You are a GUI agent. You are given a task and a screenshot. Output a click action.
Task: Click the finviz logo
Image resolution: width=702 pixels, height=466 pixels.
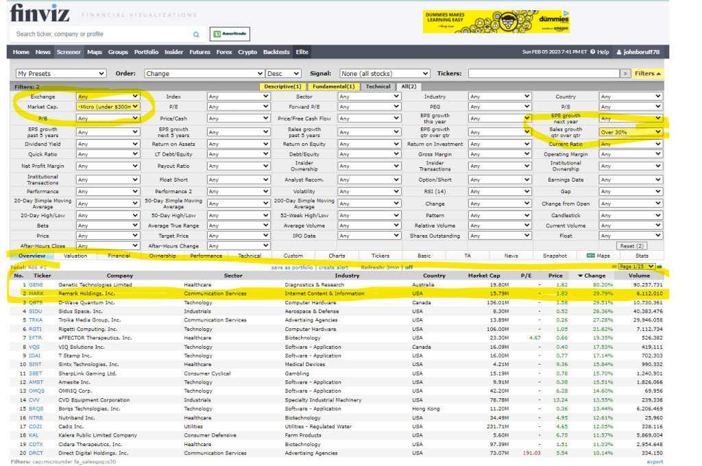pyautogui.click(x=38, y=14)
